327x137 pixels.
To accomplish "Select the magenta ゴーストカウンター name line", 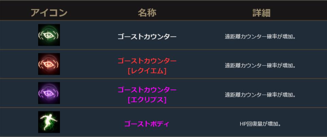I will pyautogui.click(x=147, y=90).
